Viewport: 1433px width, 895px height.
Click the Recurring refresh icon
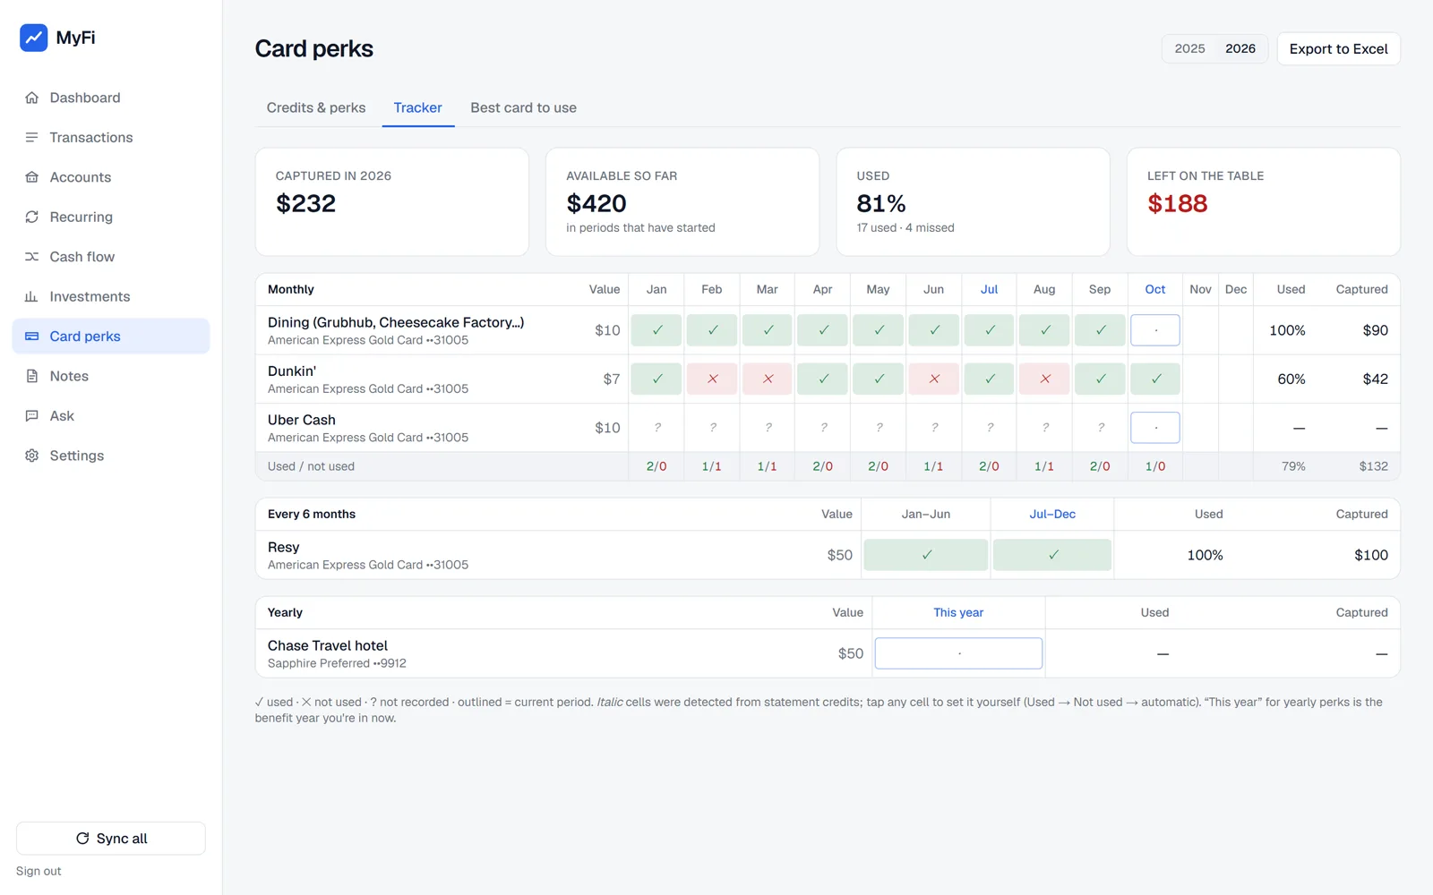tap(32, 217)
